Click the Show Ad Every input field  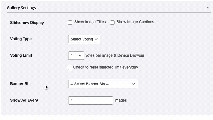pyautogui.click(x=90, y=101)
